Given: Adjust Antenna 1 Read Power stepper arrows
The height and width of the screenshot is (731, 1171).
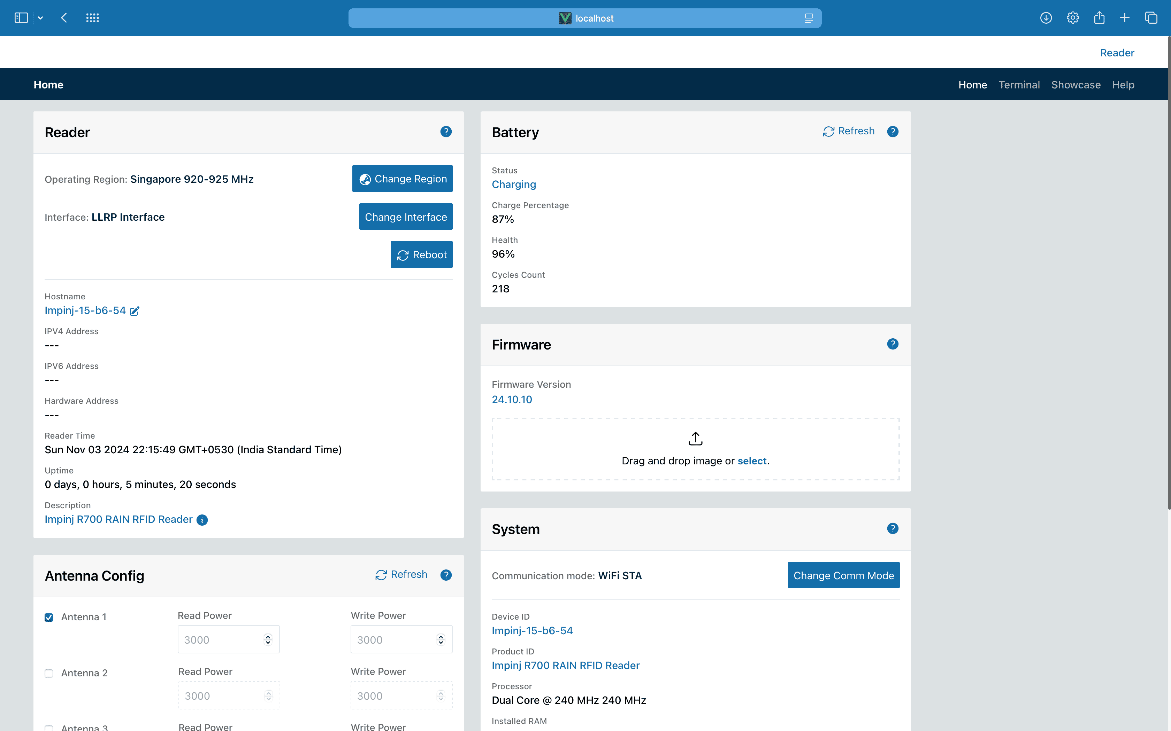Looking at the screenshot, I should pos(268,640).
